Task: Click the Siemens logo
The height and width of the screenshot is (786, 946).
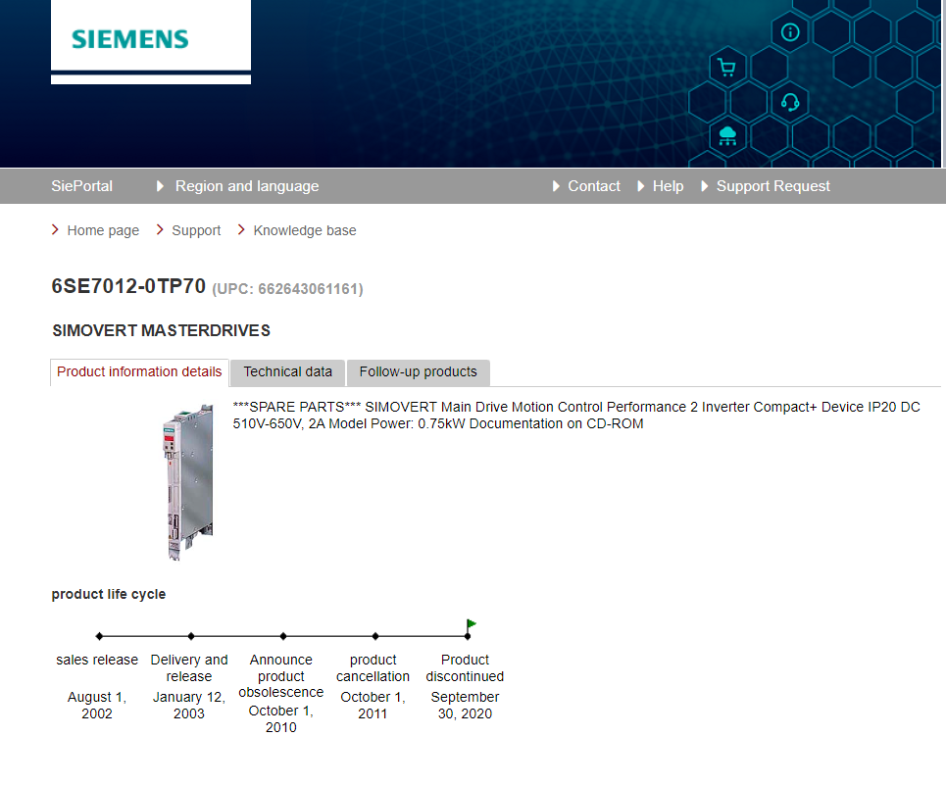Action: [x=129, y=40]
